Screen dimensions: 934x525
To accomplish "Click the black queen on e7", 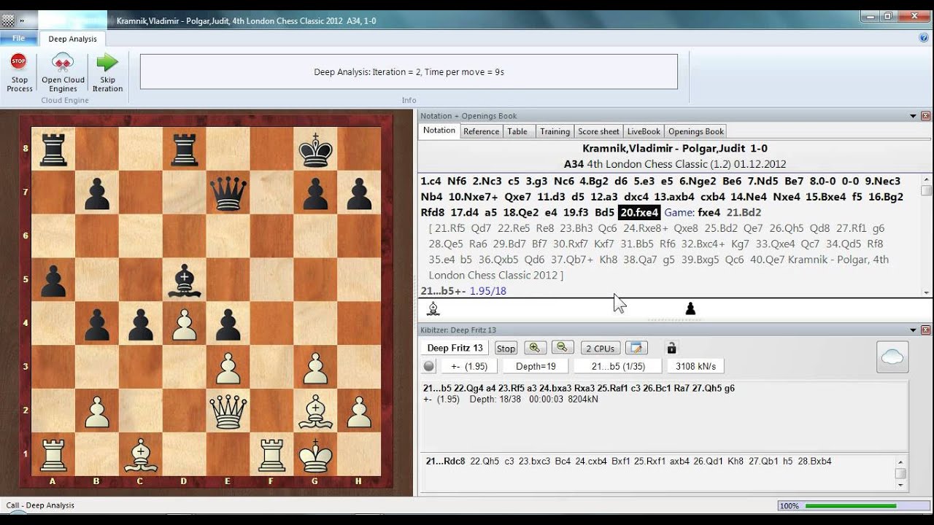I will click(228, 194).
